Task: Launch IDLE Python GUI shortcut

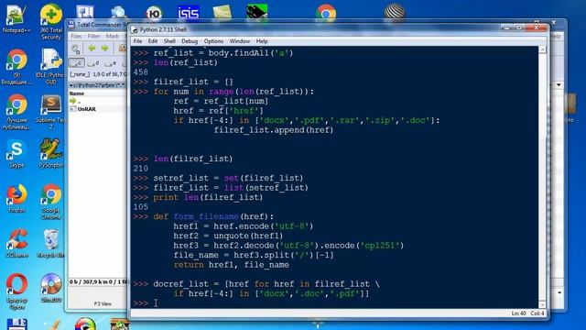Action: click(x=51, y=66)
